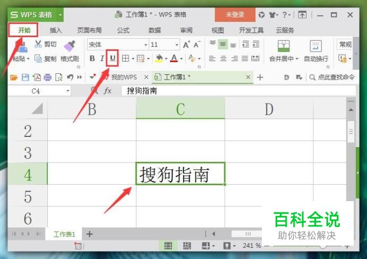367x259 pixels.
Task: Decrease font size with the A- icon
Action: pyautogui.click(x=197, y=45)
